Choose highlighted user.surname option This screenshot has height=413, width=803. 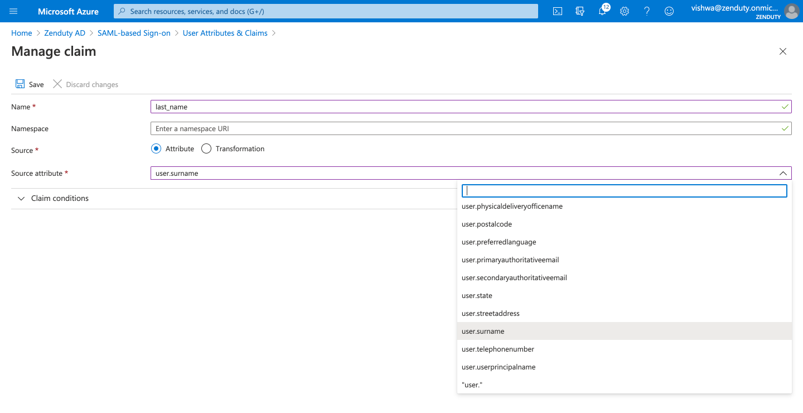click(625, 331)
